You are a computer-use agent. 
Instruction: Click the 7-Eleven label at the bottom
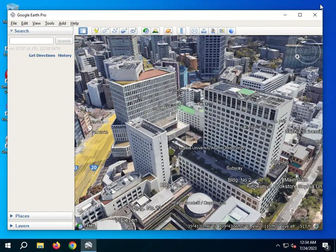click(126, 220)
